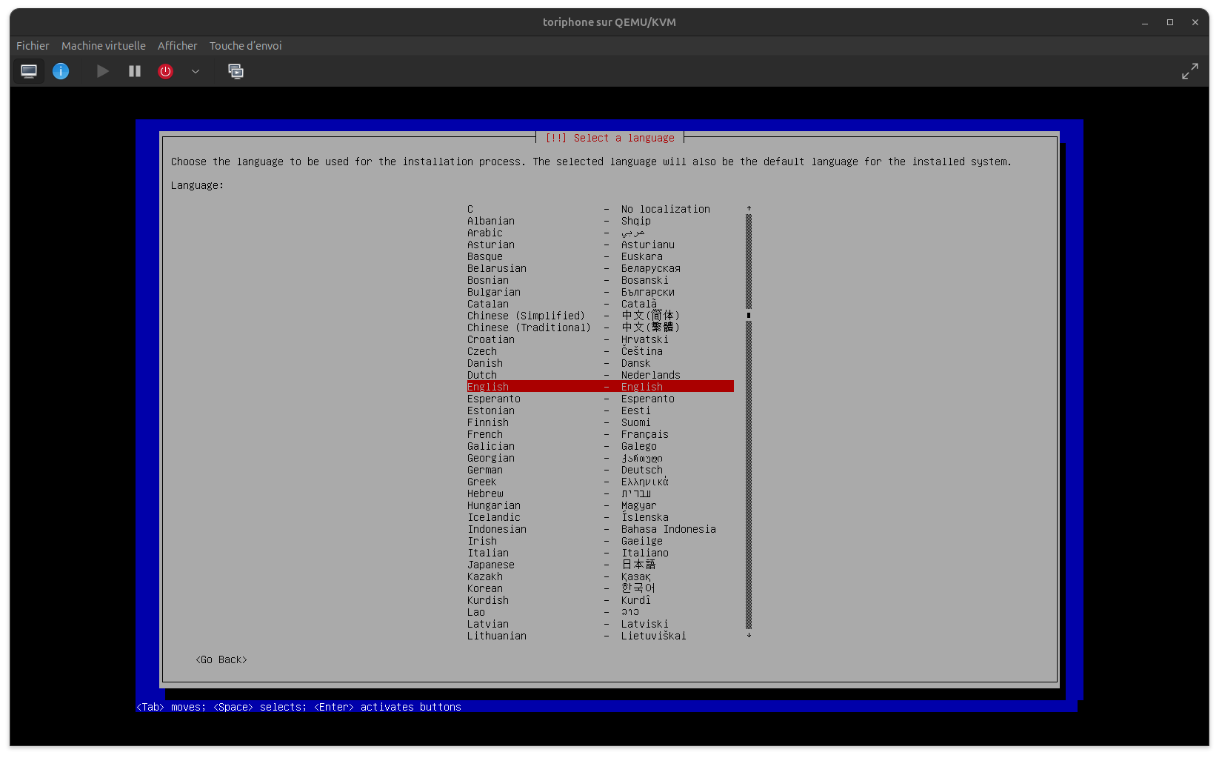Select French from the language list
The height and width of the screenshot is (758, 1219).
[x=485, y=434]
